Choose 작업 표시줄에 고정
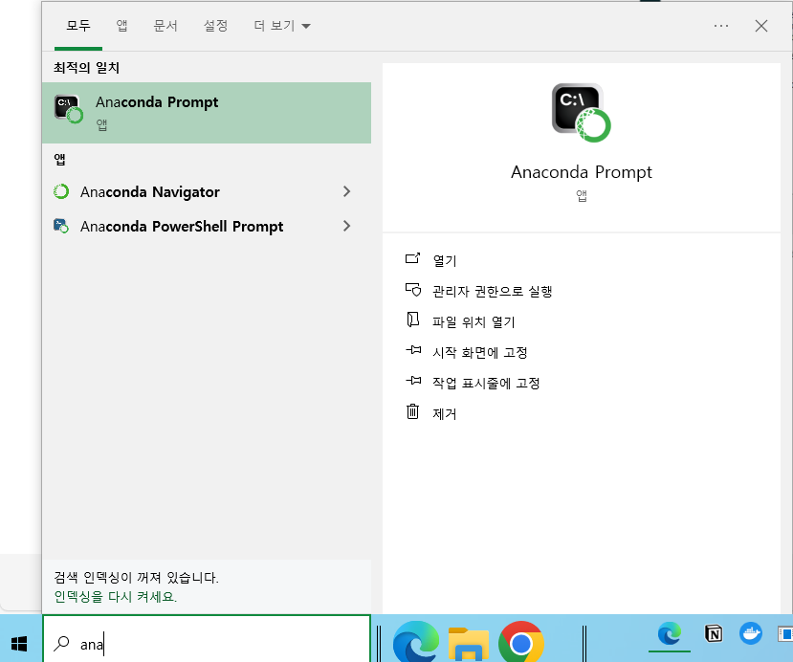The width and height of the screenshot is (793, 662). click(x=486, y=383)
